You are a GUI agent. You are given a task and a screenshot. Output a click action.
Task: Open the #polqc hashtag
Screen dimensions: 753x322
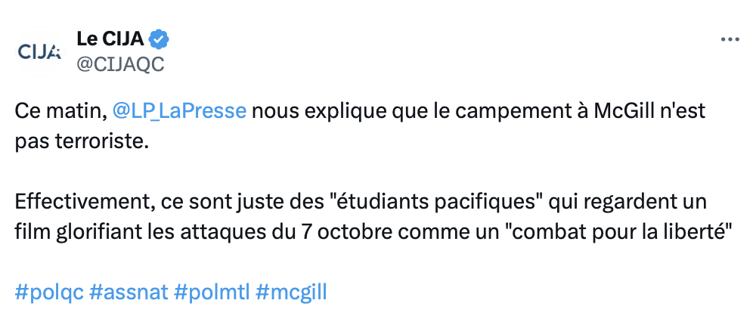[x=49, y=293]
